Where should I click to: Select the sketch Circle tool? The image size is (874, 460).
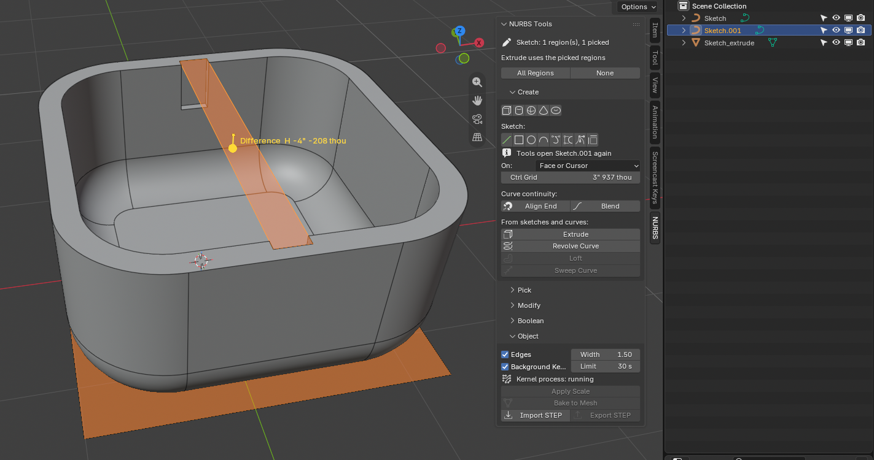531,140
